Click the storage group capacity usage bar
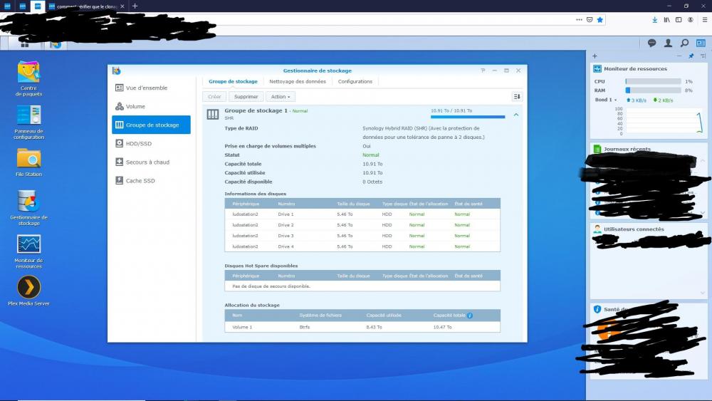This screenshot has width=712, height=401. click(468, 117)
